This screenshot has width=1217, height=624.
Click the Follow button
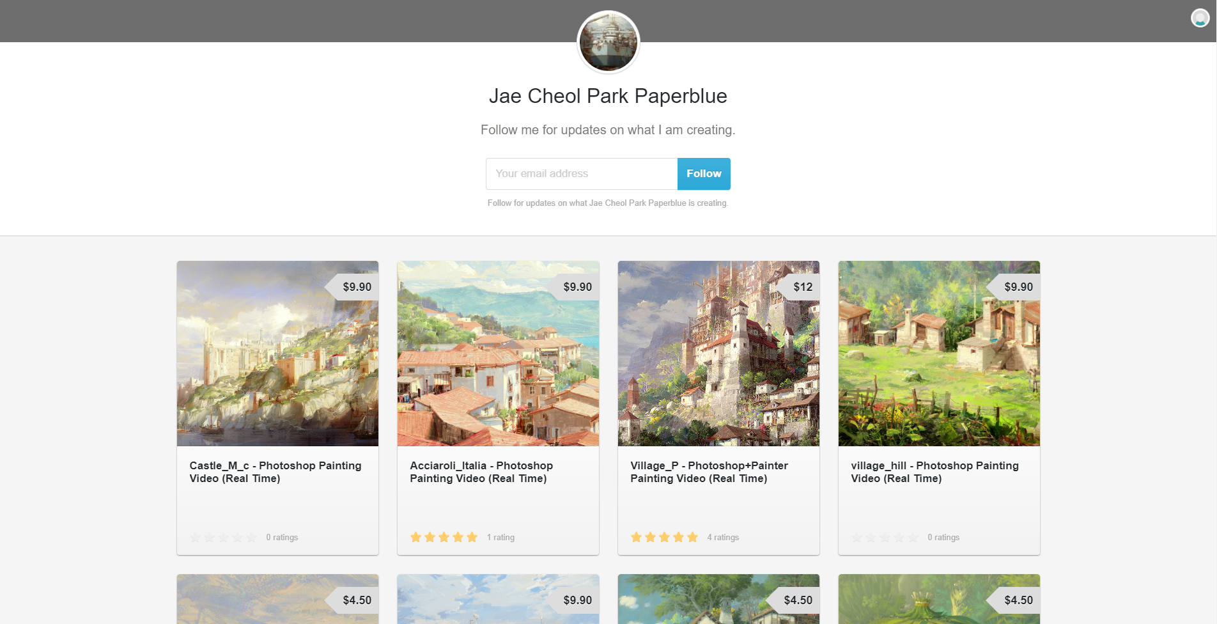point(704,174)
